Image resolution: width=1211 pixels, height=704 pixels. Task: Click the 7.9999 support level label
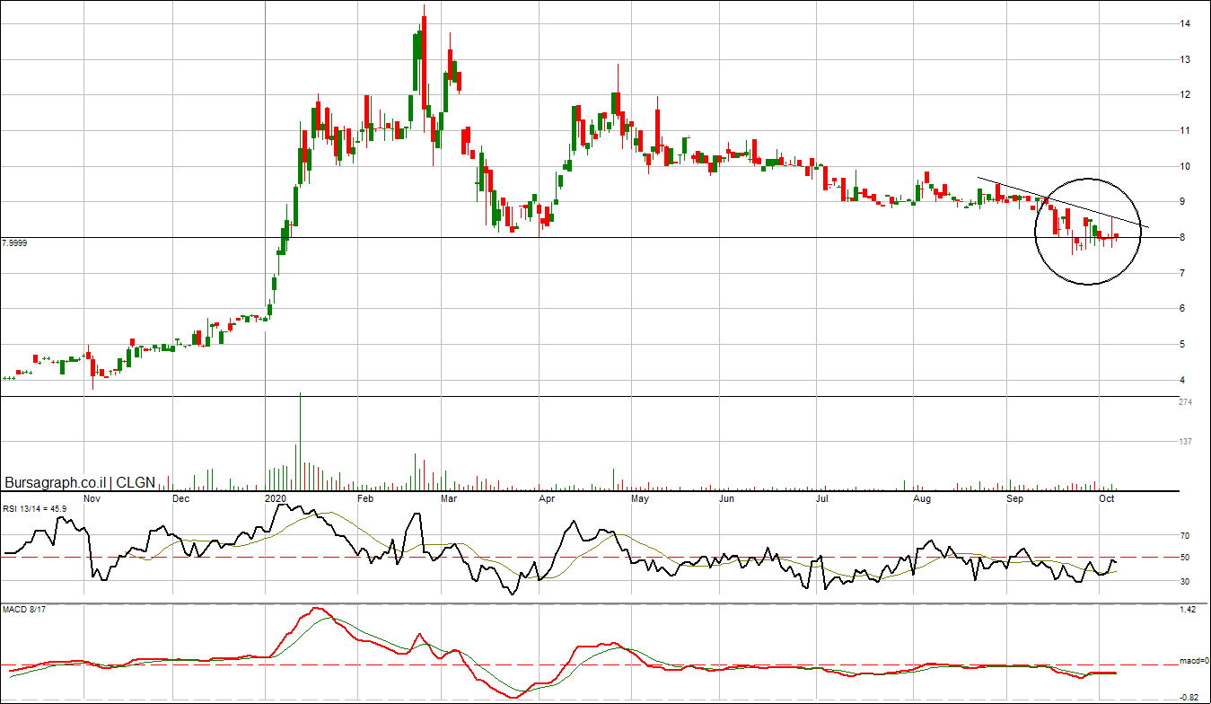point(14,243)
